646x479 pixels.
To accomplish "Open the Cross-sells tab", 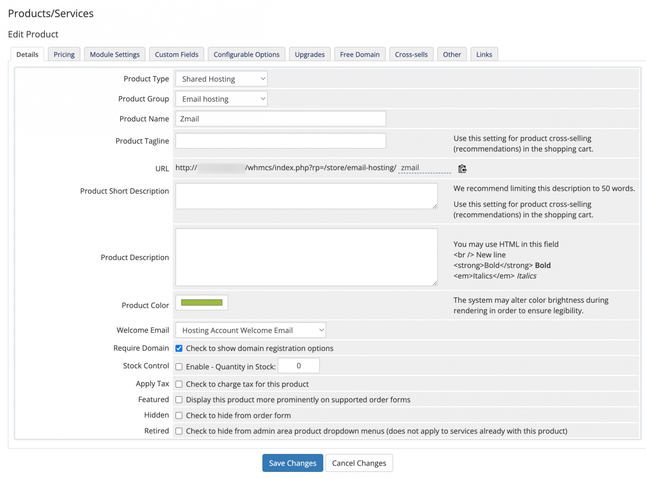I will [x=411, y=54].
